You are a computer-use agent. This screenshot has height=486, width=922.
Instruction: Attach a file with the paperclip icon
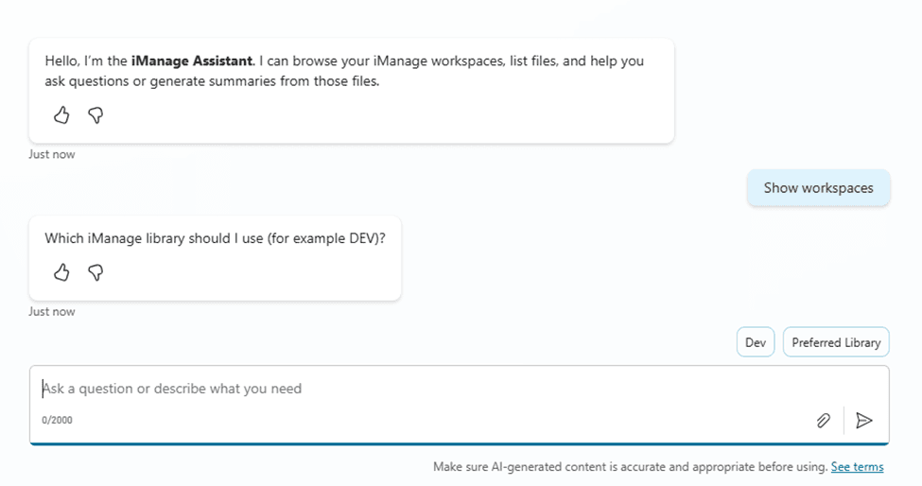[823, 421]
